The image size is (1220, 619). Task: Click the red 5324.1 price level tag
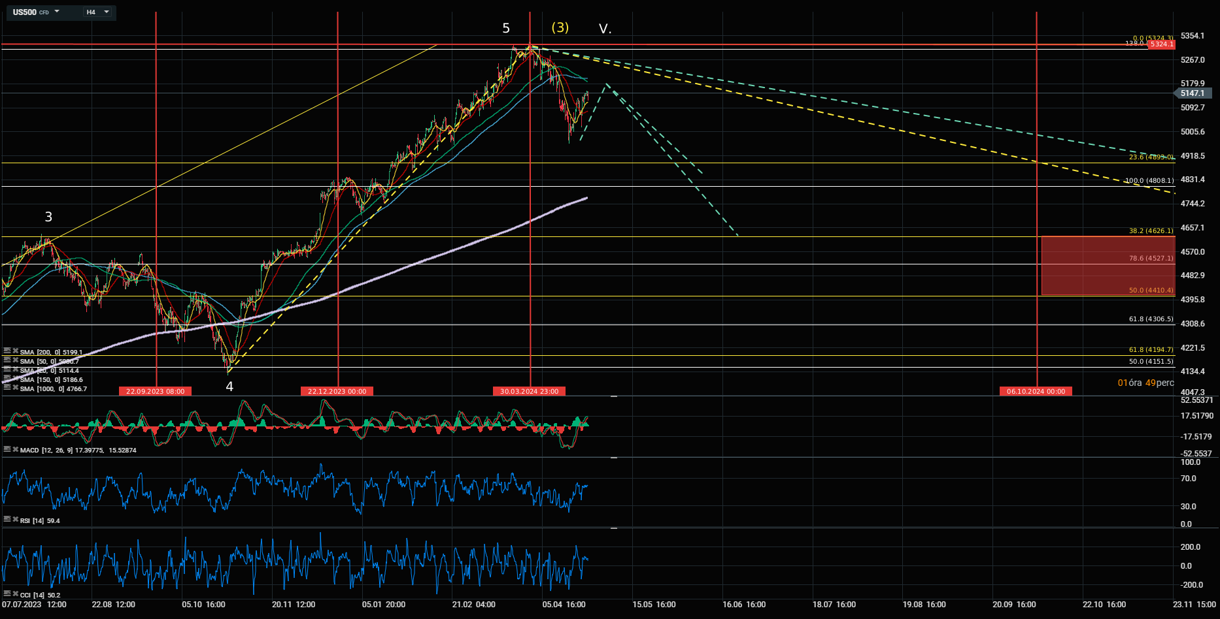(x=1161, y=44)
